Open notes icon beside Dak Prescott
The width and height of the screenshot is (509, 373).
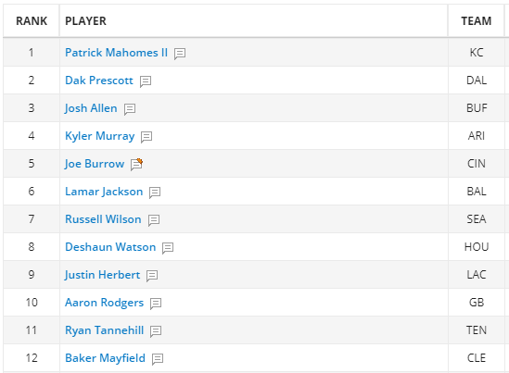click(x=146, y=81)
